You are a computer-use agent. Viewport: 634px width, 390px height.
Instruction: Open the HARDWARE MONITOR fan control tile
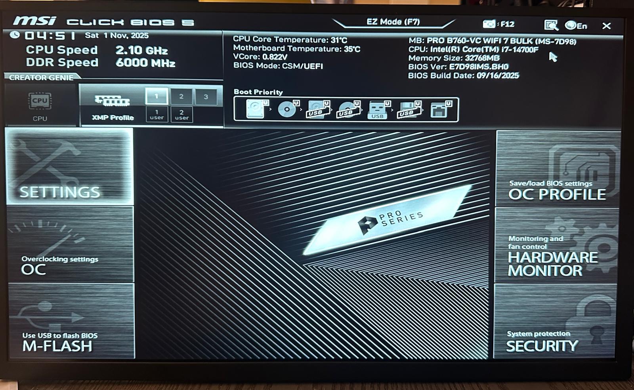[556, 245]
